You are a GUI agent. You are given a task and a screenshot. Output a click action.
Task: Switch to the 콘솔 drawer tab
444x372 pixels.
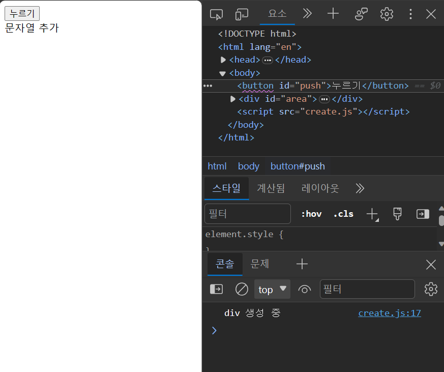225,264
